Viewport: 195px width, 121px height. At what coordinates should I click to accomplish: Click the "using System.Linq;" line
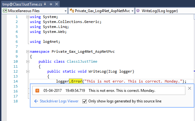49,27
